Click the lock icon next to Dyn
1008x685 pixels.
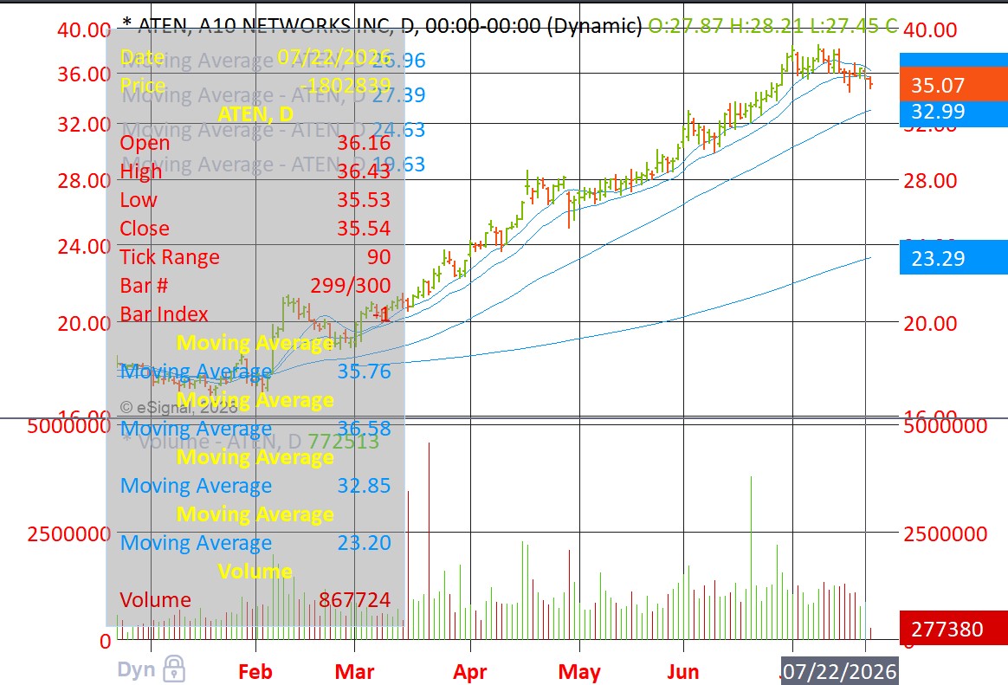coord(174,669)
